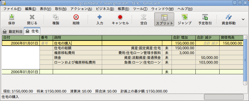The height and width of the screenshot is (101, 249).
Task: Open the ウィンドウ(W) menu
Action: point(163,9)
